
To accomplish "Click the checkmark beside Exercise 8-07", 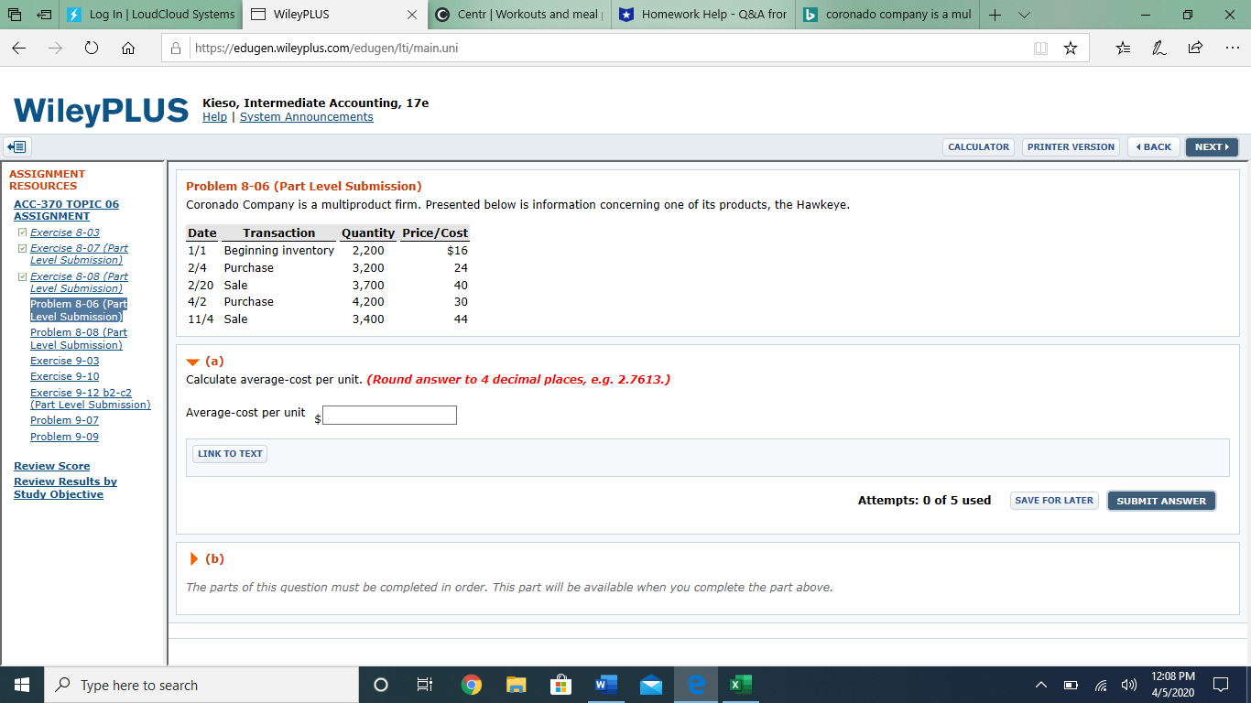I will click(x=21, y=247).
